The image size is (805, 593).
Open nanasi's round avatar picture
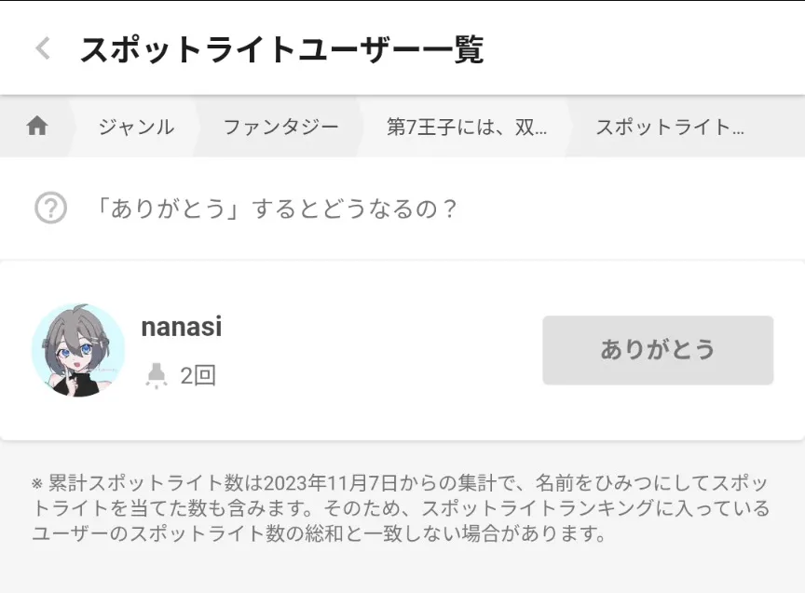pyautogui.click(x=78, y=350)
